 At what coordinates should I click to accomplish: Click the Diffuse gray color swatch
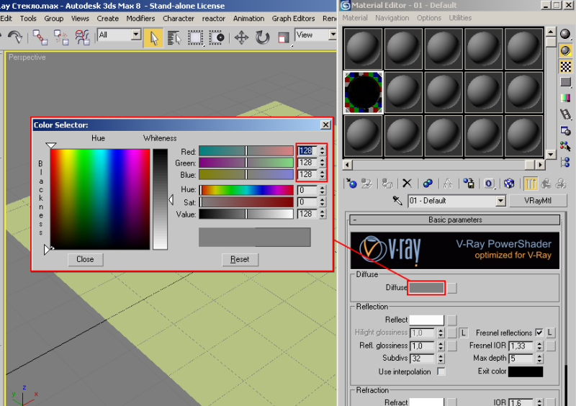click(x=426, y=288)
